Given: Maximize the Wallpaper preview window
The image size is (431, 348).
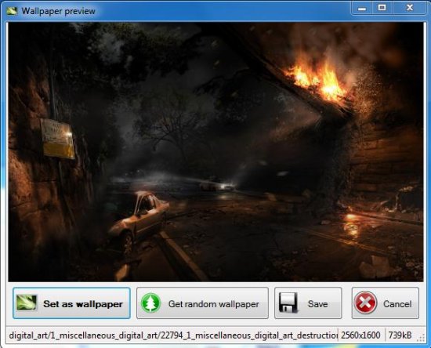Looking at the screenshot, I should click(x=382, y=8).
